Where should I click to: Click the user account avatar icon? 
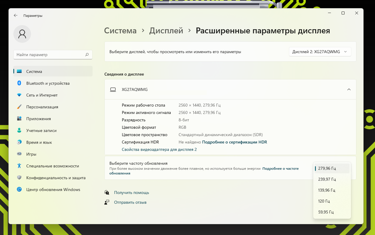pyautogui.click(x=22, y=34)
